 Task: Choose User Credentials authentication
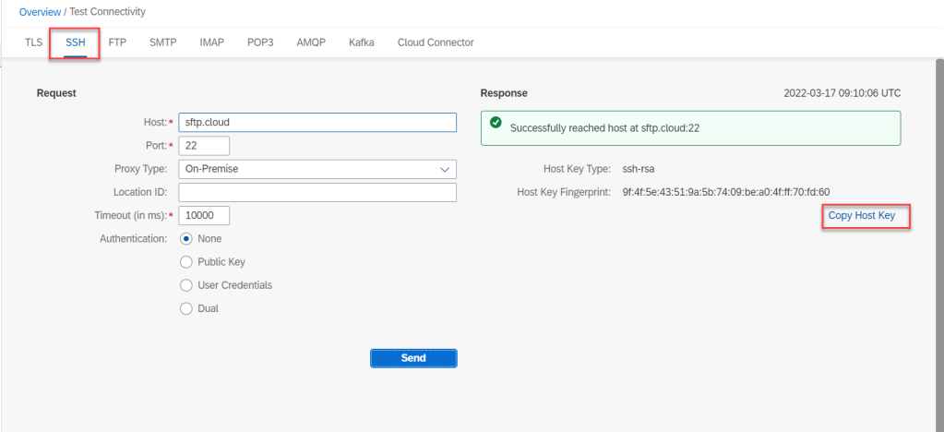coord(186,285)
